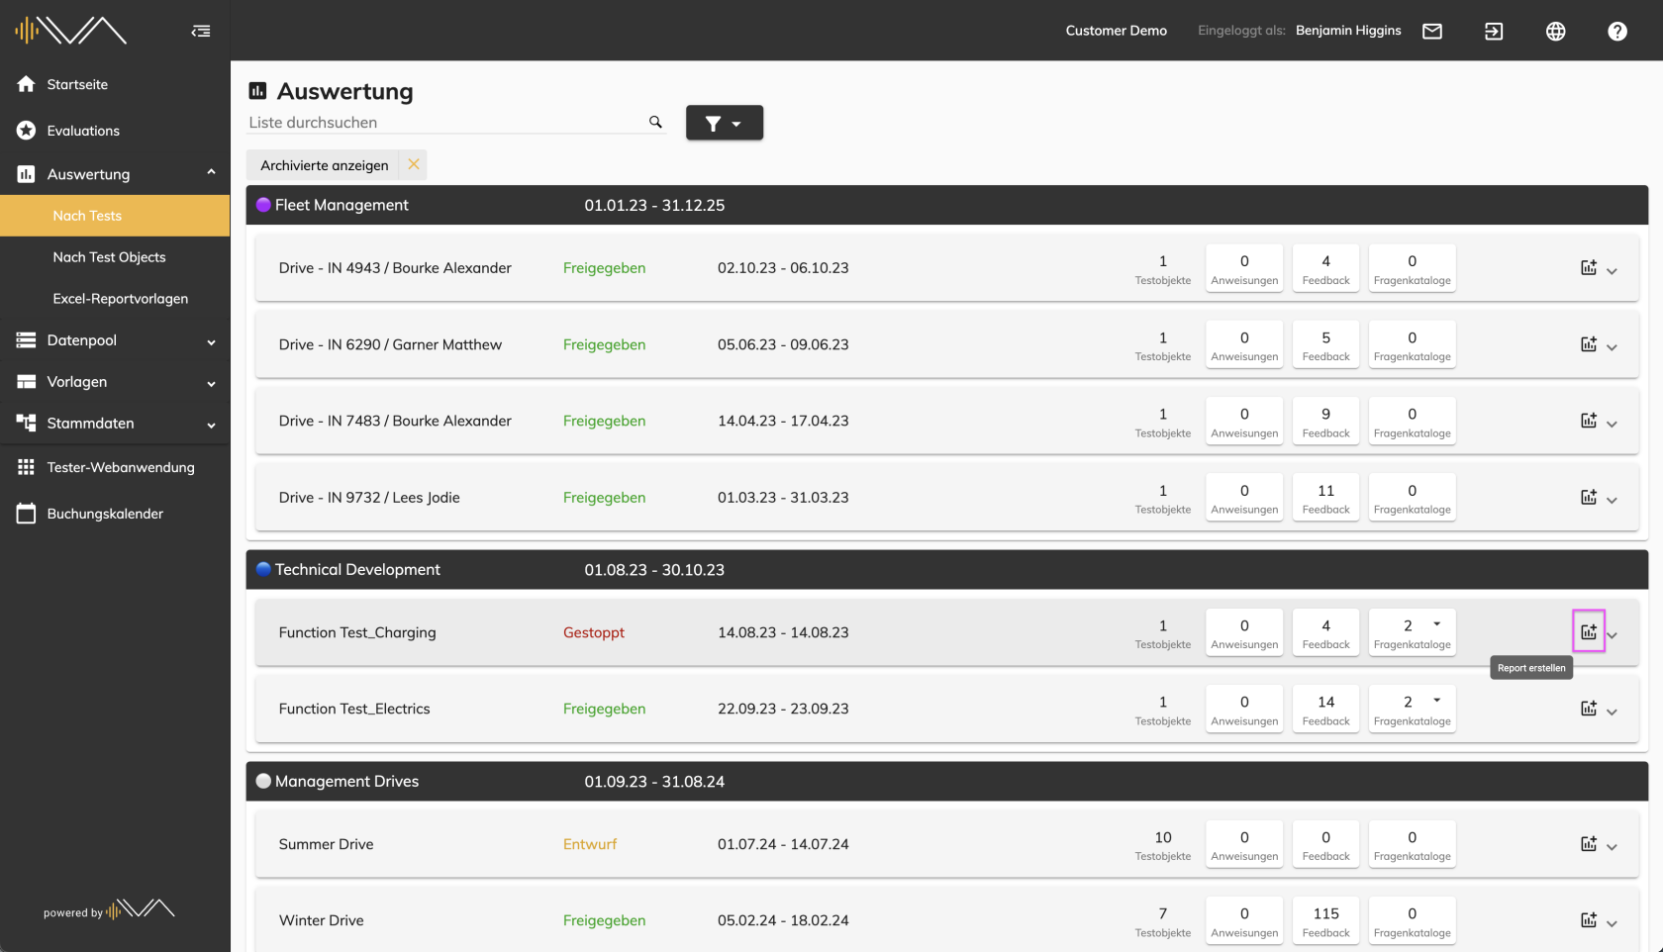Open the help question mark icon
The width and height of the screenshot is (1663, 952).
point(1617,32)
